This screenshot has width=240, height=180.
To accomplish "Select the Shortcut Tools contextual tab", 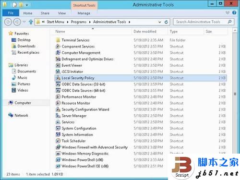I will (84, 5).
